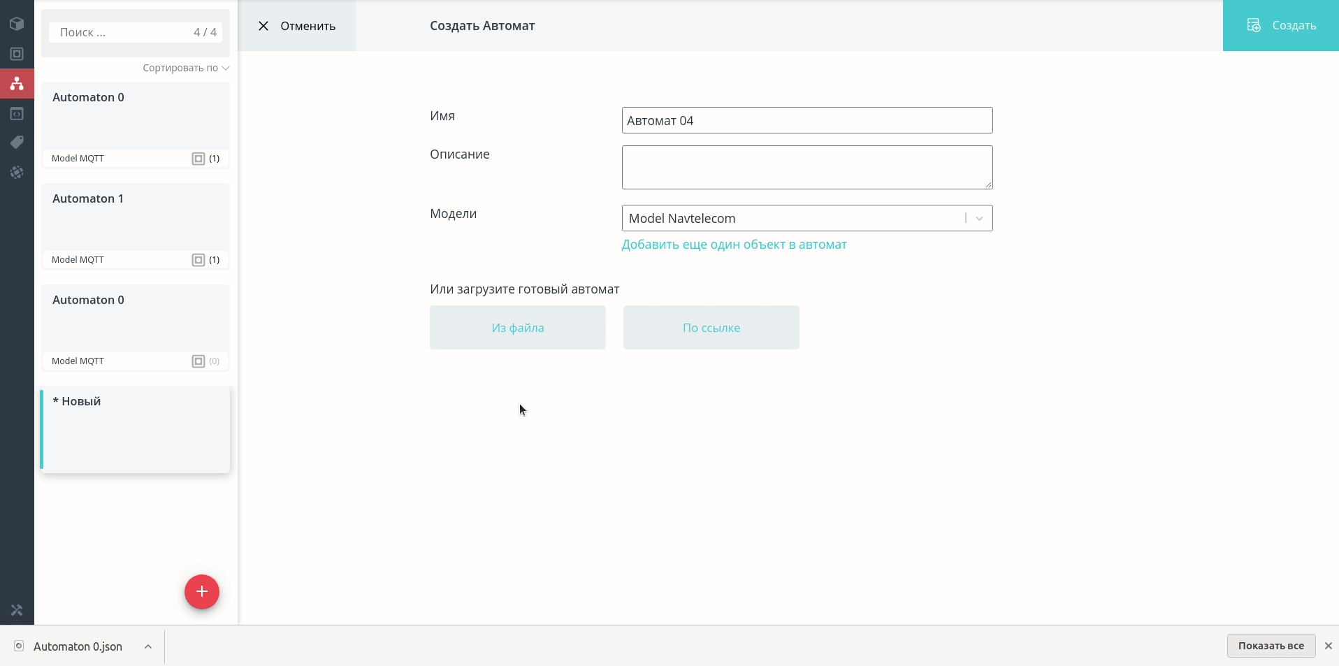1339x666 pixels.
Task: Focus the Описание text area
Action: tap(807, 167)
